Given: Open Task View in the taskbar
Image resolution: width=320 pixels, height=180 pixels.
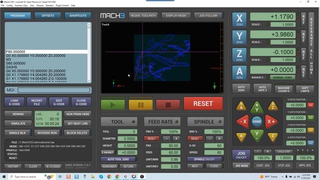Looking at the screenshot, I should click(x=60, y=176).
